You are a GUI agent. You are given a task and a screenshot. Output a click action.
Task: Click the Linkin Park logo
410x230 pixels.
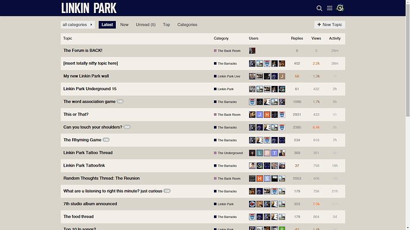point(89,8)
